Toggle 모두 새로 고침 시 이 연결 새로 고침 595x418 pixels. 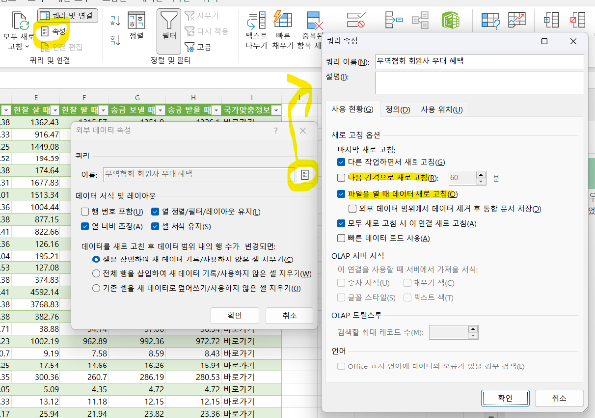point(341,223)
